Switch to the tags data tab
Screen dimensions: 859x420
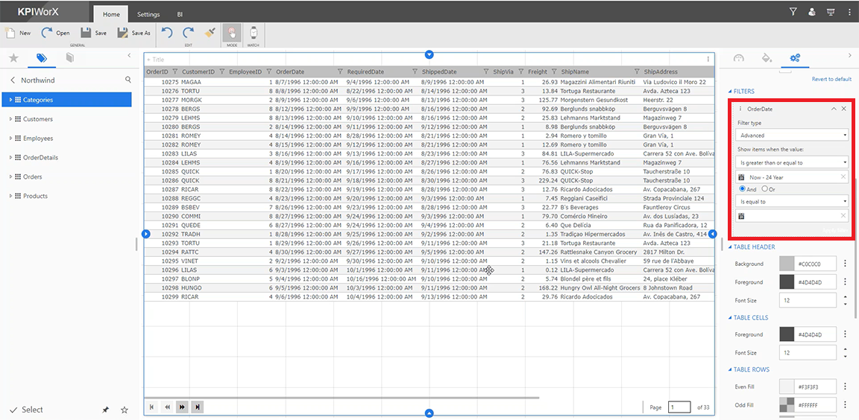coord(42,57)
